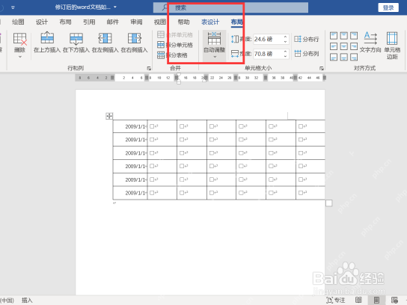Screen dimensions: 407x305
Task: Open Cell Size dialog launcher
Action: tap(322, 68)
